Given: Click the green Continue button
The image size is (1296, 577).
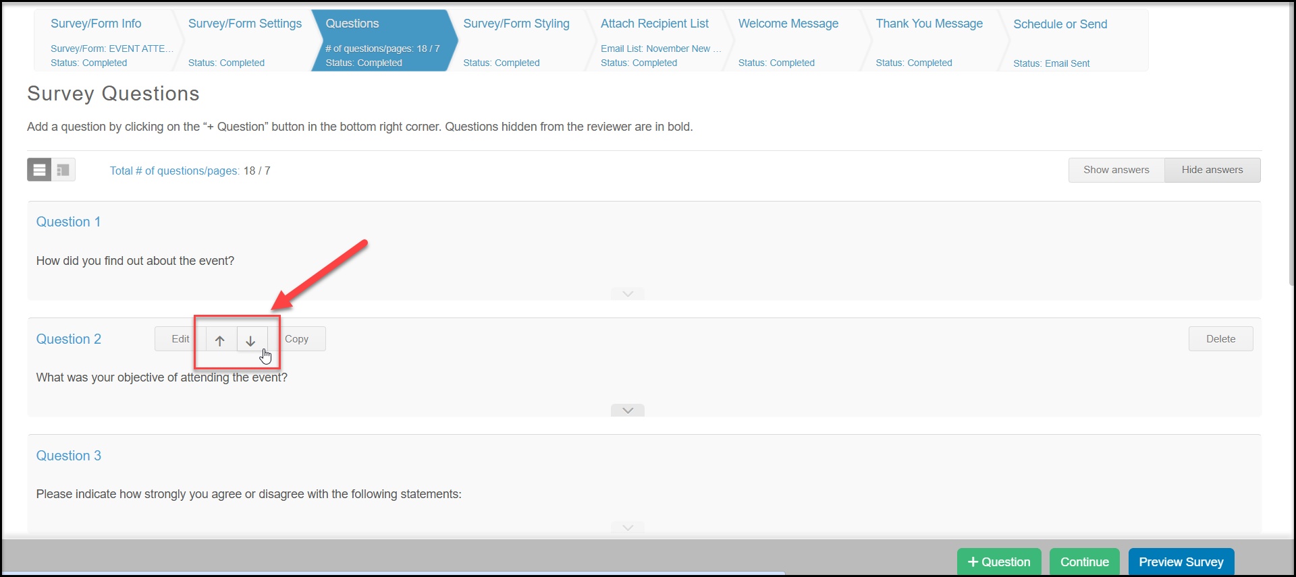Looking at the screenshot, I should pyautogui.click(x=1084, y=561).
